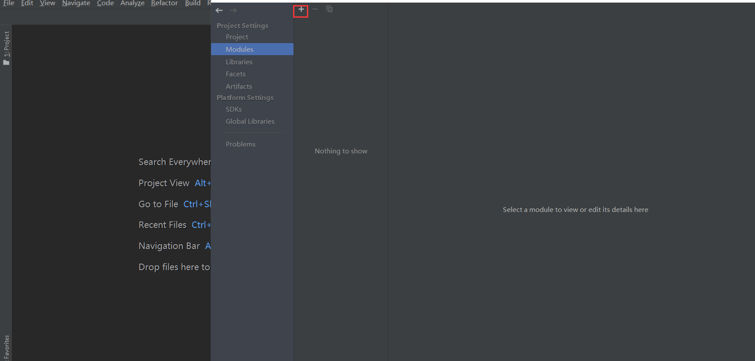Open the Build menu
Viewport: 755px width, 361px height.
tap(193, 3)
